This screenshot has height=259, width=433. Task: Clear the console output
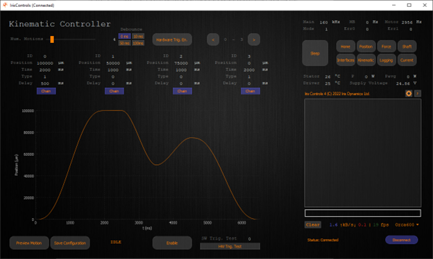tap(312, 225)
